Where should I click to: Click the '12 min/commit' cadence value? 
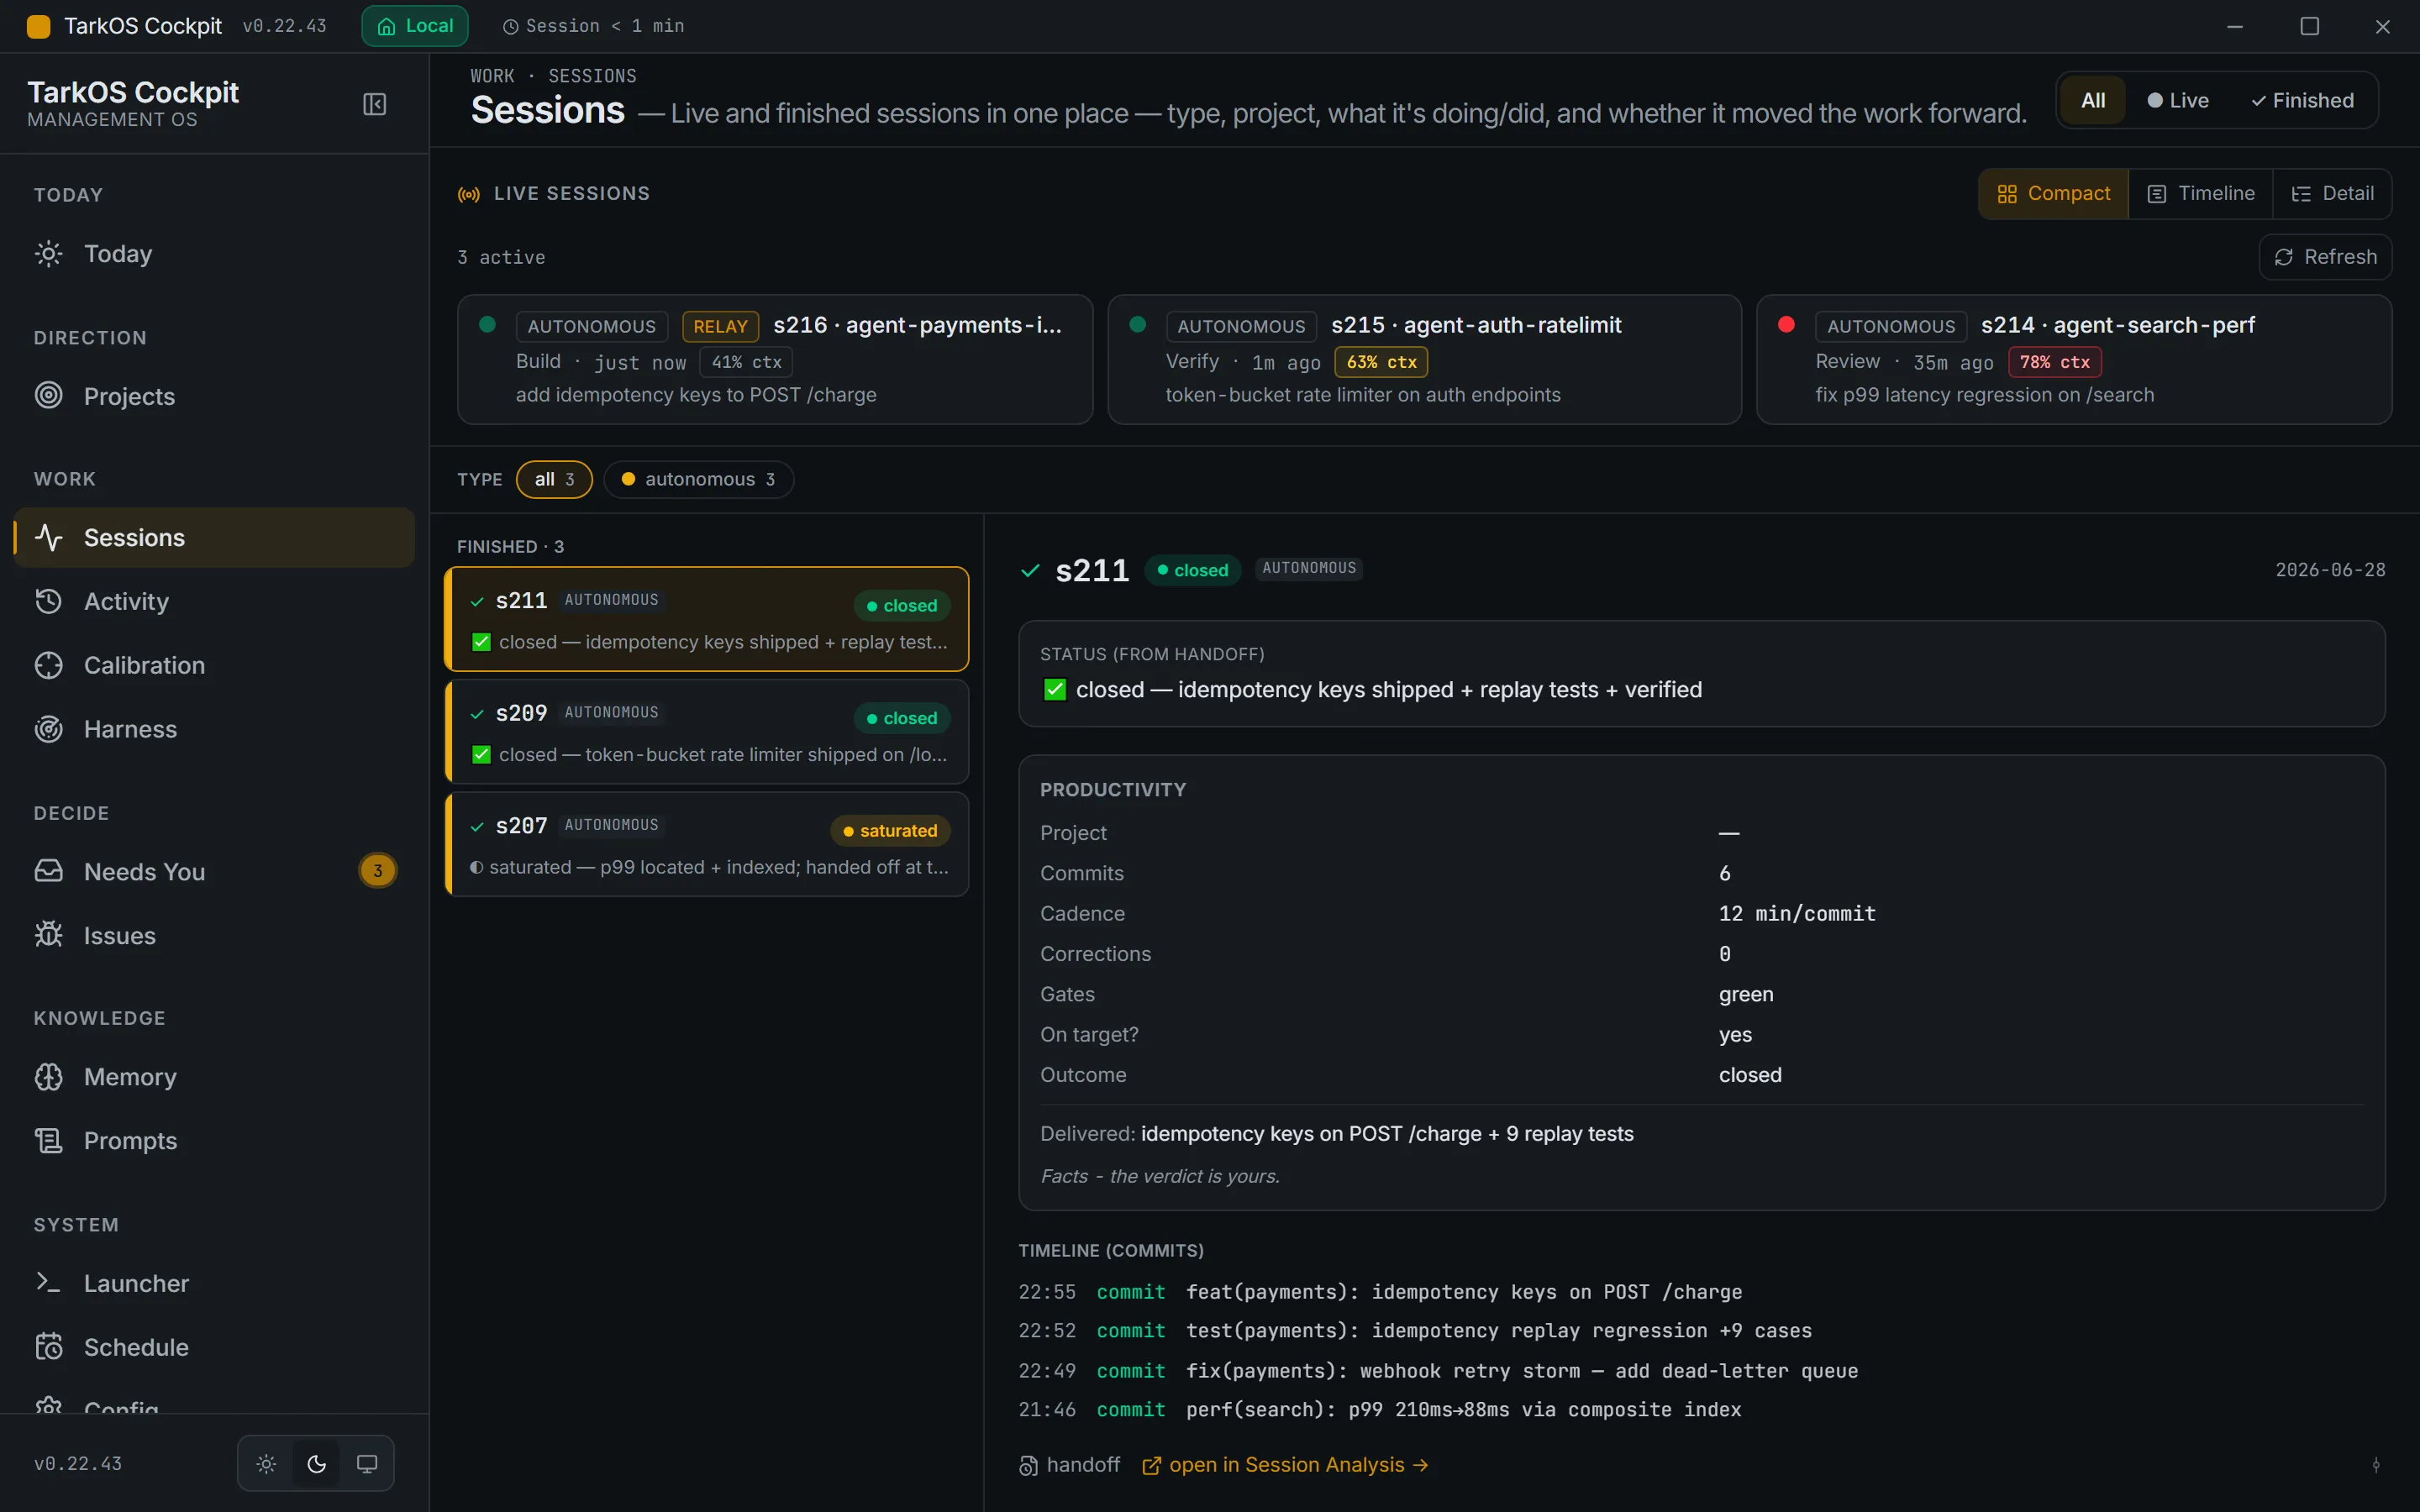[x=1797, y=914]
